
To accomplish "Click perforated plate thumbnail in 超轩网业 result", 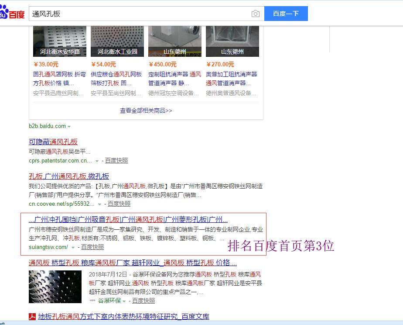I will point(55,287).
